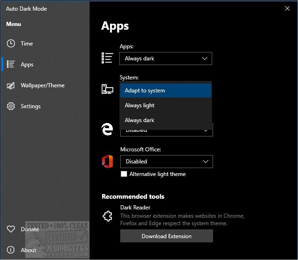Click the Time clock icon in sidebar
The height and width of the screenshot is (260, 298).
[x=11, y=44]
